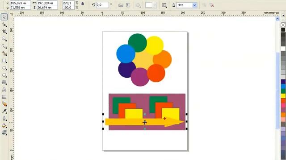Click the y position field 71,556
The image size is (286, 160).
[x=20, y=8]
